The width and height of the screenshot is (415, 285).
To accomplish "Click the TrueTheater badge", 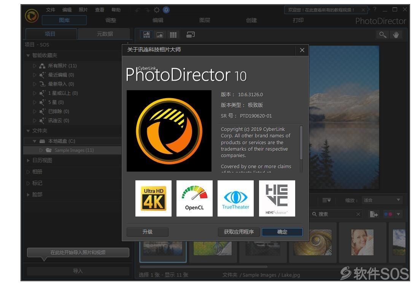I will (x=235, y=198).
